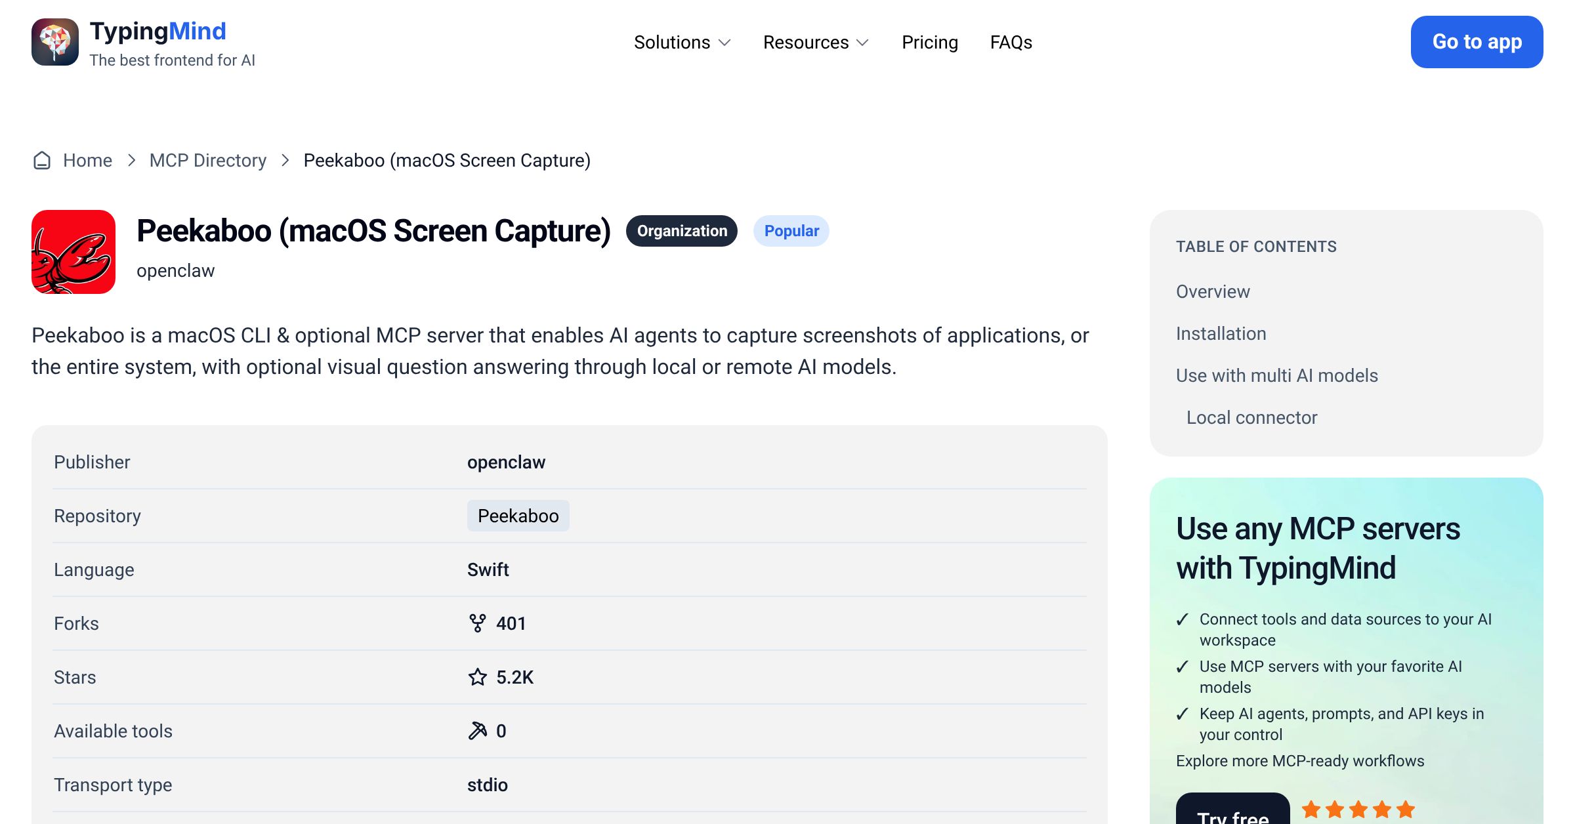Image resolution: width=1575 pixels, height=824 pixels.
Task: Click the Go to app button
Action: pos(1477,42)
